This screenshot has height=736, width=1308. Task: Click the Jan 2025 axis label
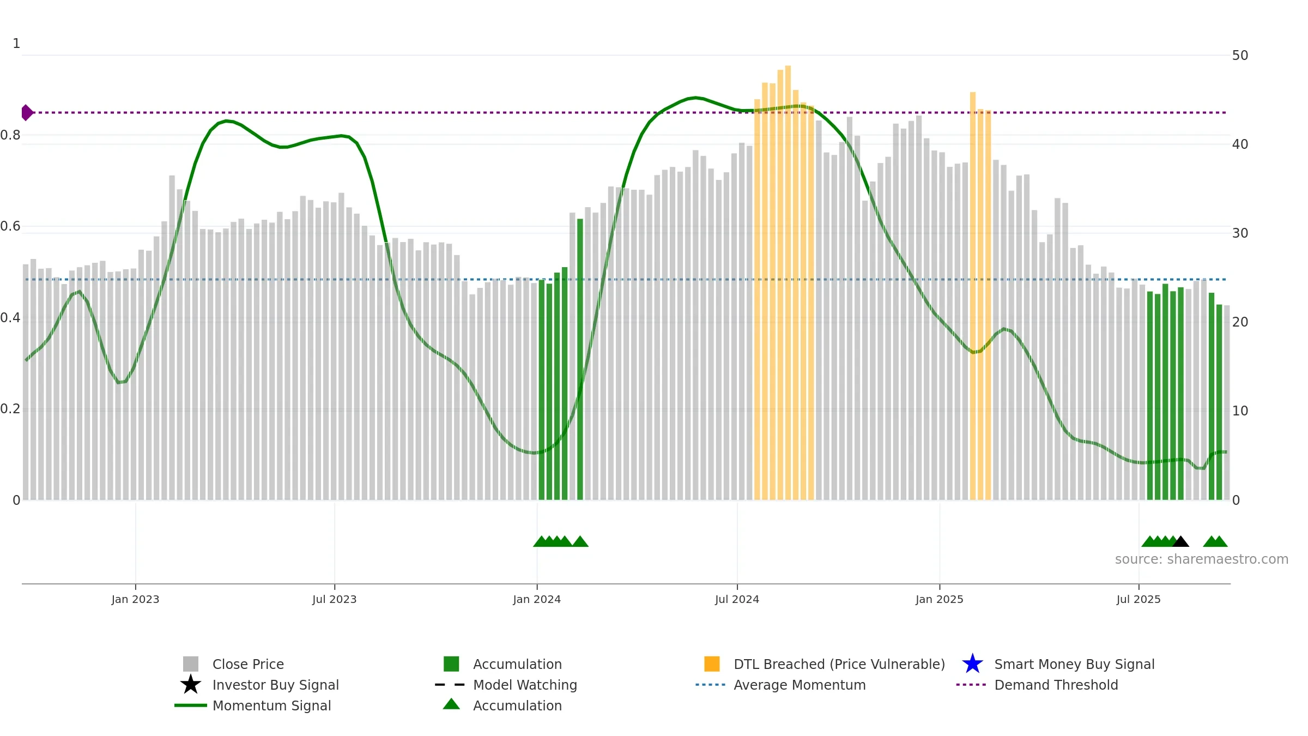click(x=940, y=600)
